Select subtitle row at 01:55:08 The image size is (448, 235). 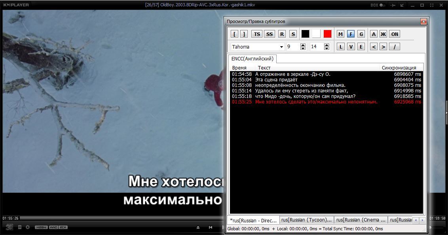(x=326, y=85)
